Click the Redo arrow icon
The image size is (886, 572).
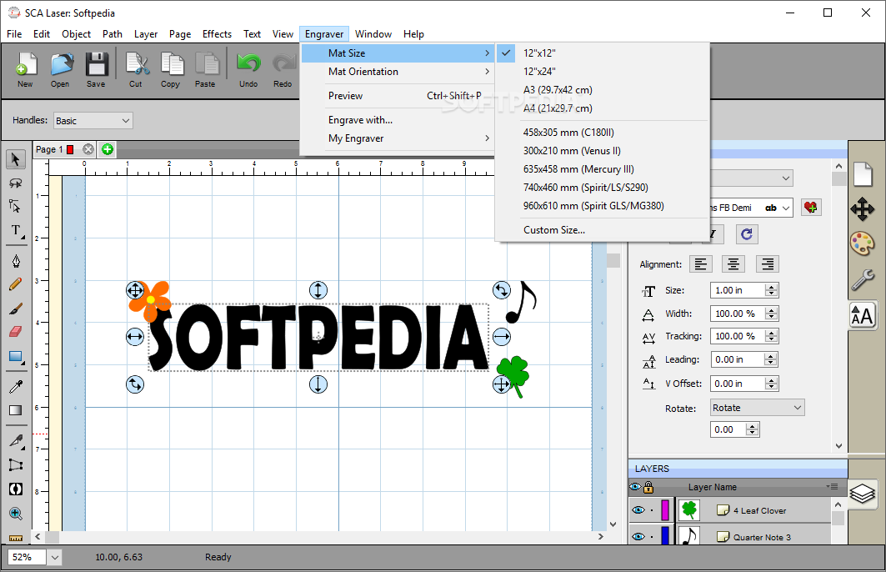283,69
